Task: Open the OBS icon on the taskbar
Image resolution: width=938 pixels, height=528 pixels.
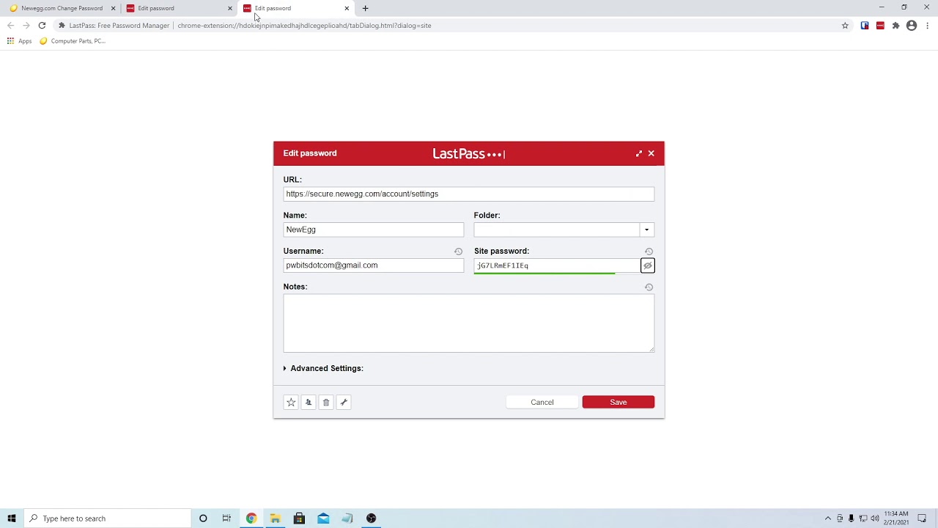Action: (x=372, y=518)
